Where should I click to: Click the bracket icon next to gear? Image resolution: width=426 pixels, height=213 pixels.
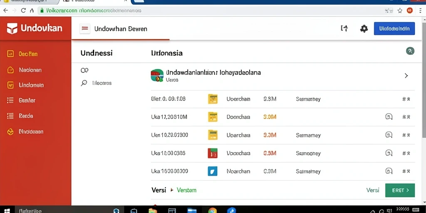point(344,28)
